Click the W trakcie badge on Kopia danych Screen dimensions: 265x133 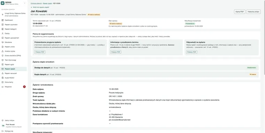[253, 74]
